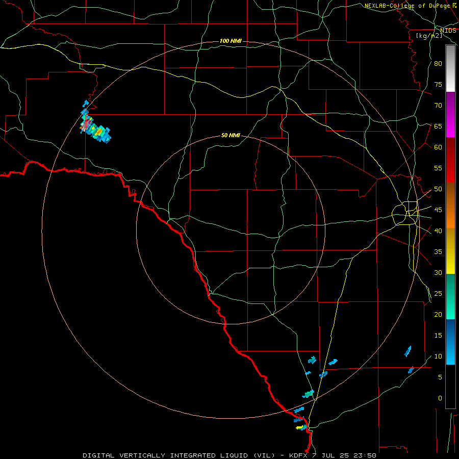Select the red color band on the scale
This screenshot has height=459, width=459.
(x=450, y=160)
